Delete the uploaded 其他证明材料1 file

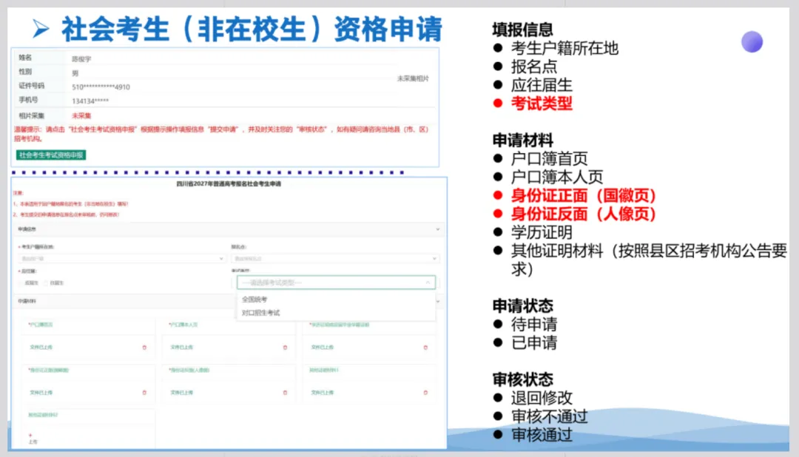[x=425, y=393]
